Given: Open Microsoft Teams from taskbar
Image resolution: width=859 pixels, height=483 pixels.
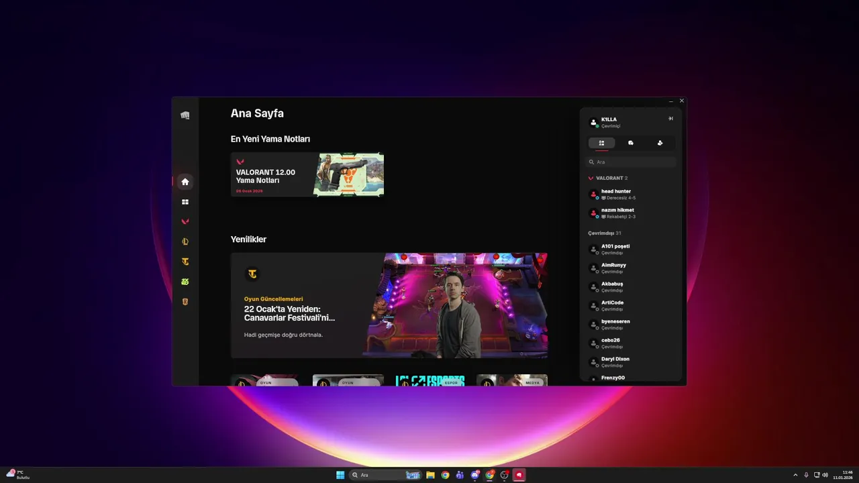Looking at the screenshot, I should tap(460, 475).
